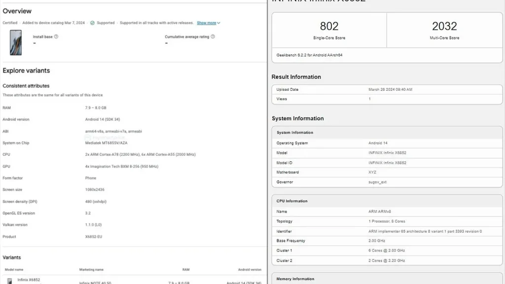Click the green Supported checkmark icon

pyautogui.click(x=92, y=23)
